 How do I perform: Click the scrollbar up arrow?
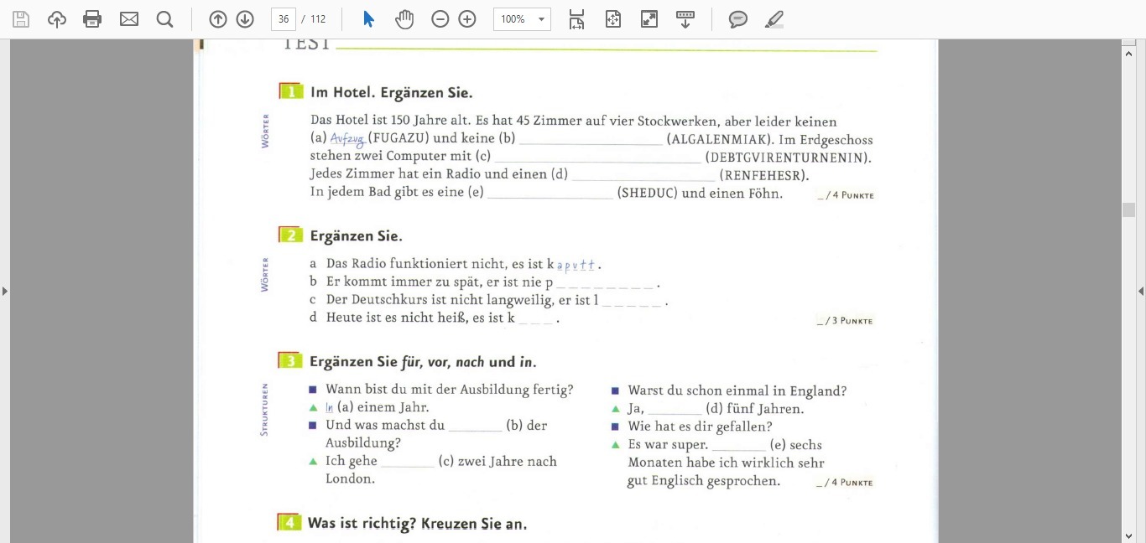pos(1128,54)
